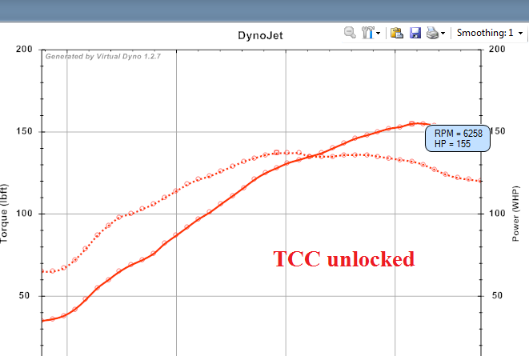Click the peak HP marker on the solid curve
The width and height of the screenshot is (529, 356).
click(x=412, y=124)
